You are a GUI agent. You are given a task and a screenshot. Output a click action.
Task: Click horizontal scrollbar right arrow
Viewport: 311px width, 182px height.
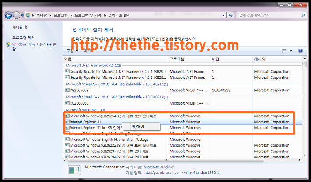click(x=300, y=160)
